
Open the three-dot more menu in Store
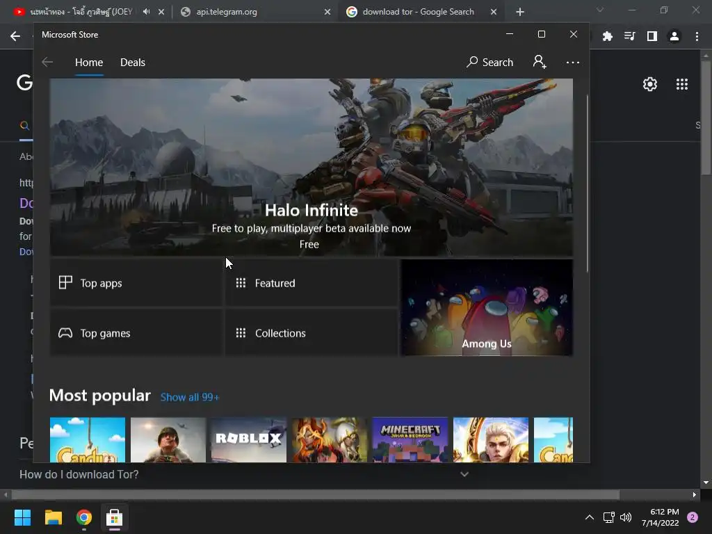click(573, 62)
